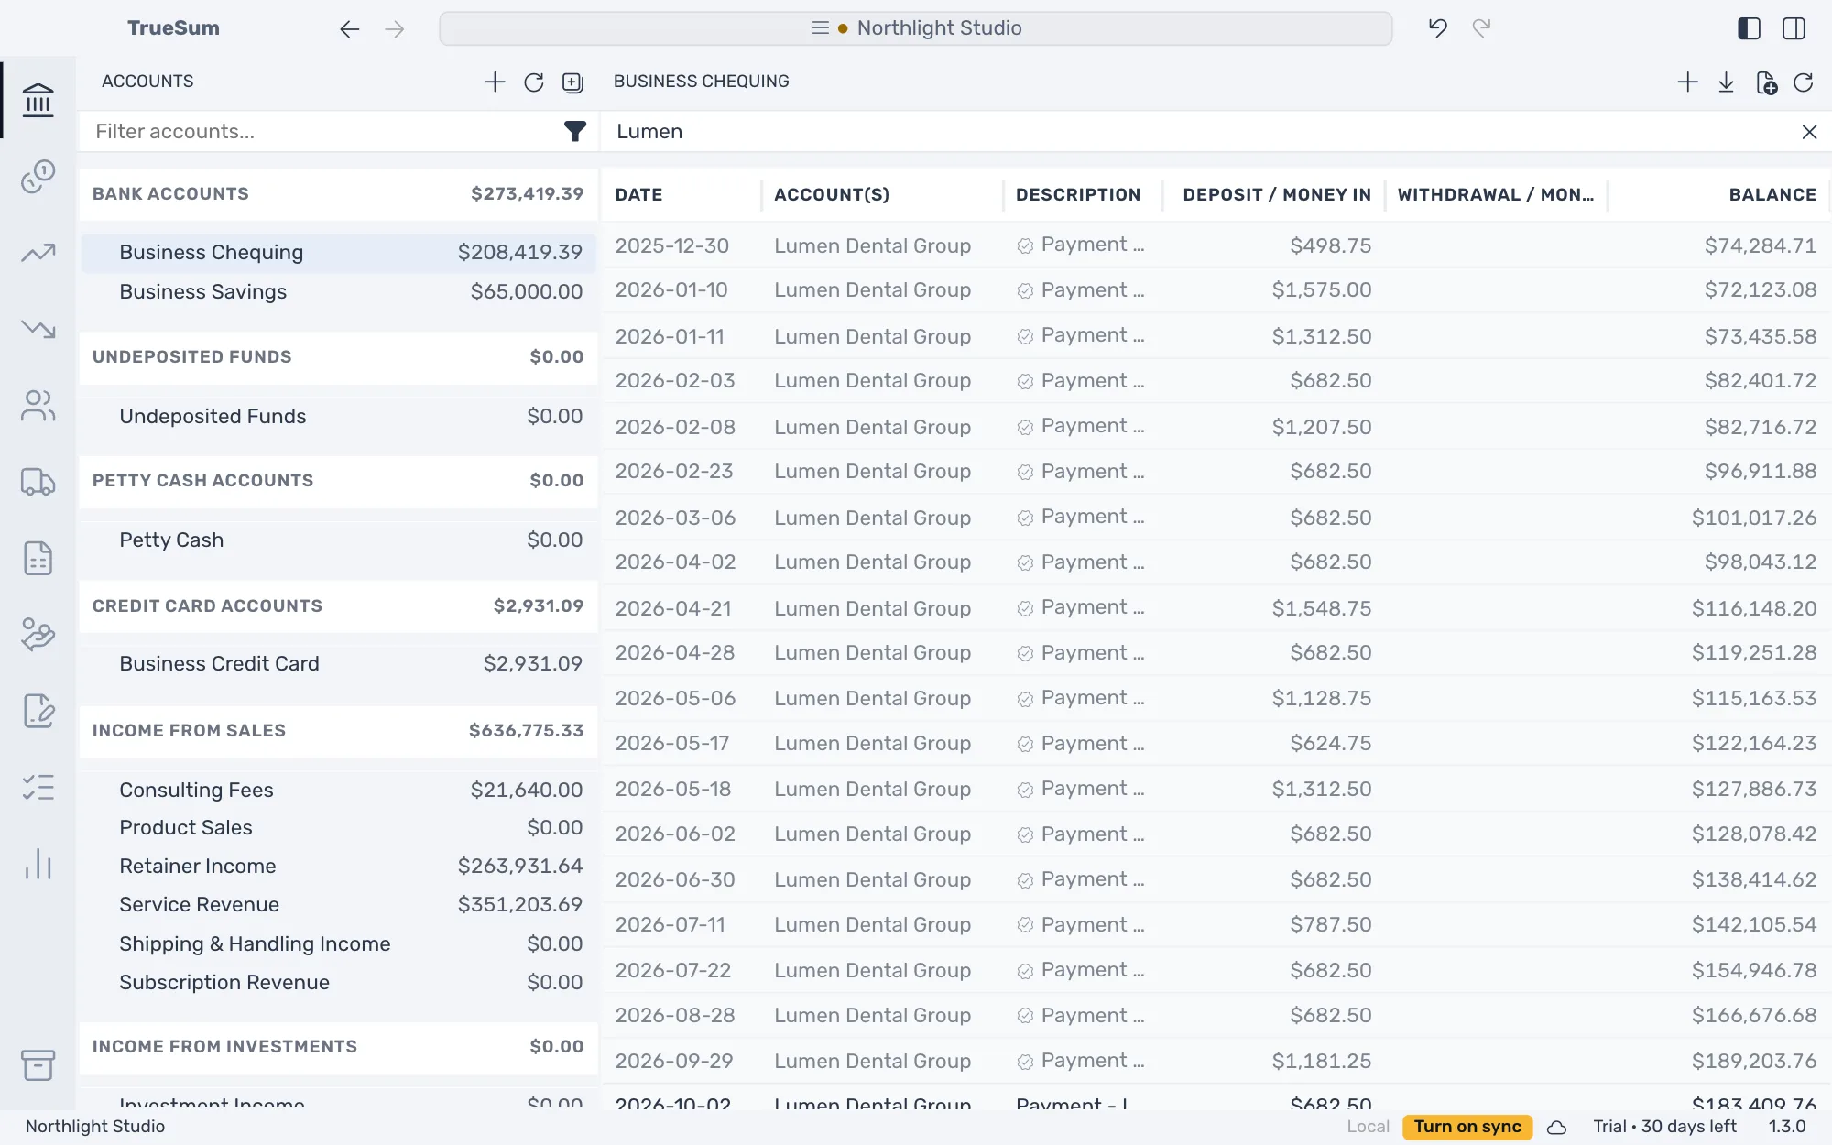This screenshot has width=1832, height=1145.
Task: Open the Northlight Studio title menu
Action: point(916,28)
